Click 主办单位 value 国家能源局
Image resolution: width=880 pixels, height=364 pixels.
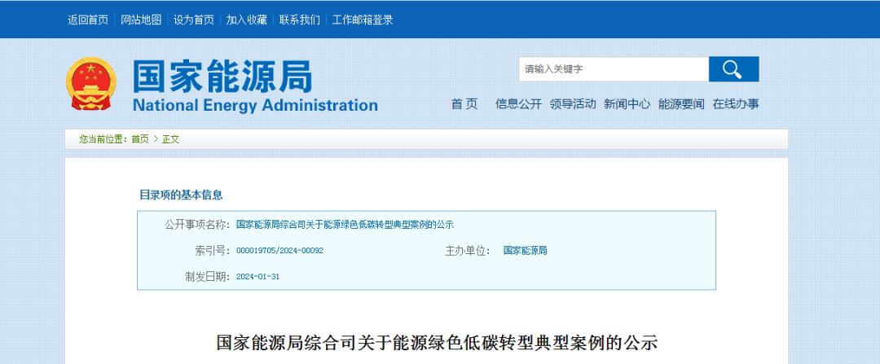tap(526, 251)
